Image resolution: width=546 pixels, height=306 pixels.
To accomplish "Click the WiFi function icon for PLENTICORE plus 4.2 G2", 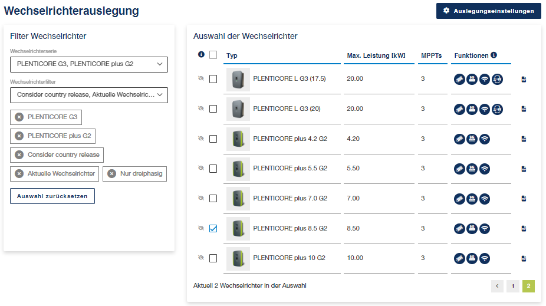I will (x=484, y=139).
